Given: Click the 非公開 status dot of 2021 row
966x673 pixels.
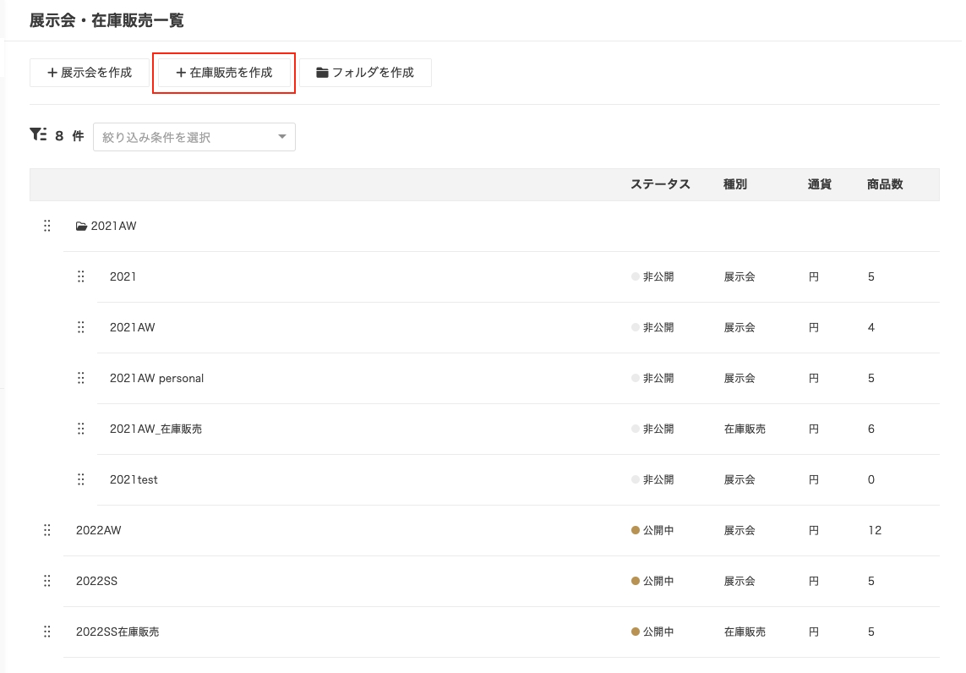Looking at the screenshot, I should point(634,276).
